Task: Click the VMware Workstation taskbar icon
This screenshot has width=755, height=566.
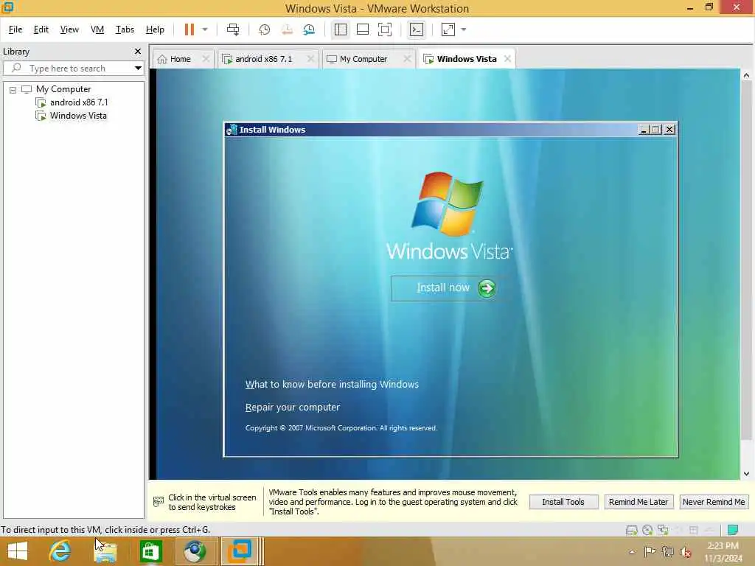Action: point(240,551)
